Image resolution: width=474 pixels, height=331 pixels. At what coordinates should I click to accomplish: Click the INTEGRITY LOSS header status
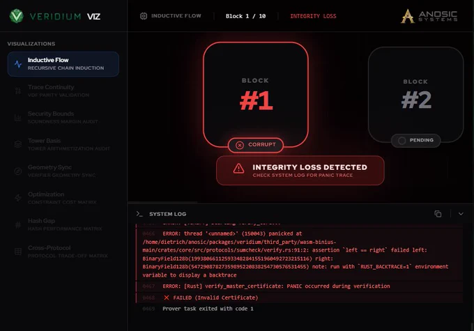pyautogui.click(x=313, y=16)
